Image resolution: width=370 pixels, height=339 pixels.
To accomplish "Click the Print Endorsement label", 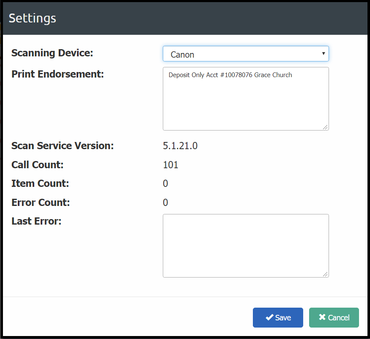I will tap(58, 74).
